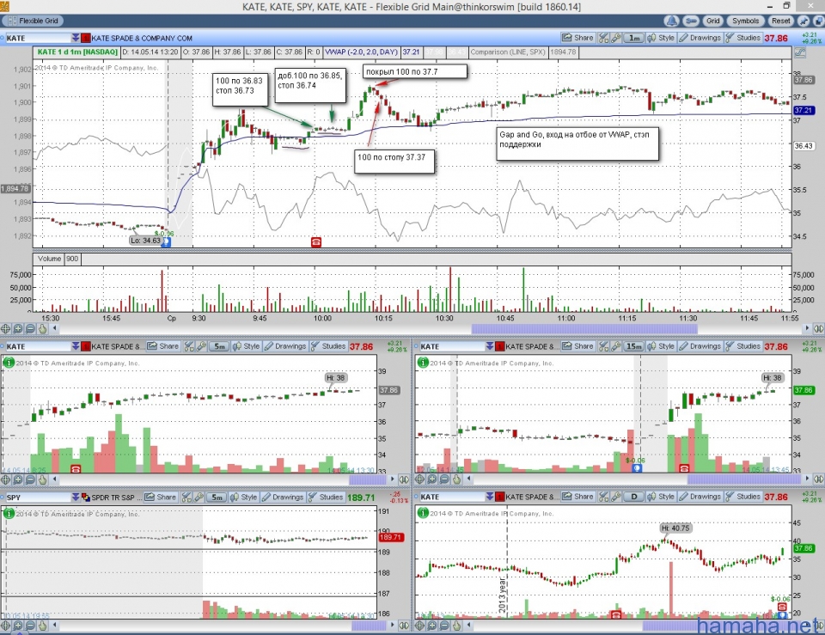The image size is (825, 635).
Task: Click the Reset button
Action: 781,21
